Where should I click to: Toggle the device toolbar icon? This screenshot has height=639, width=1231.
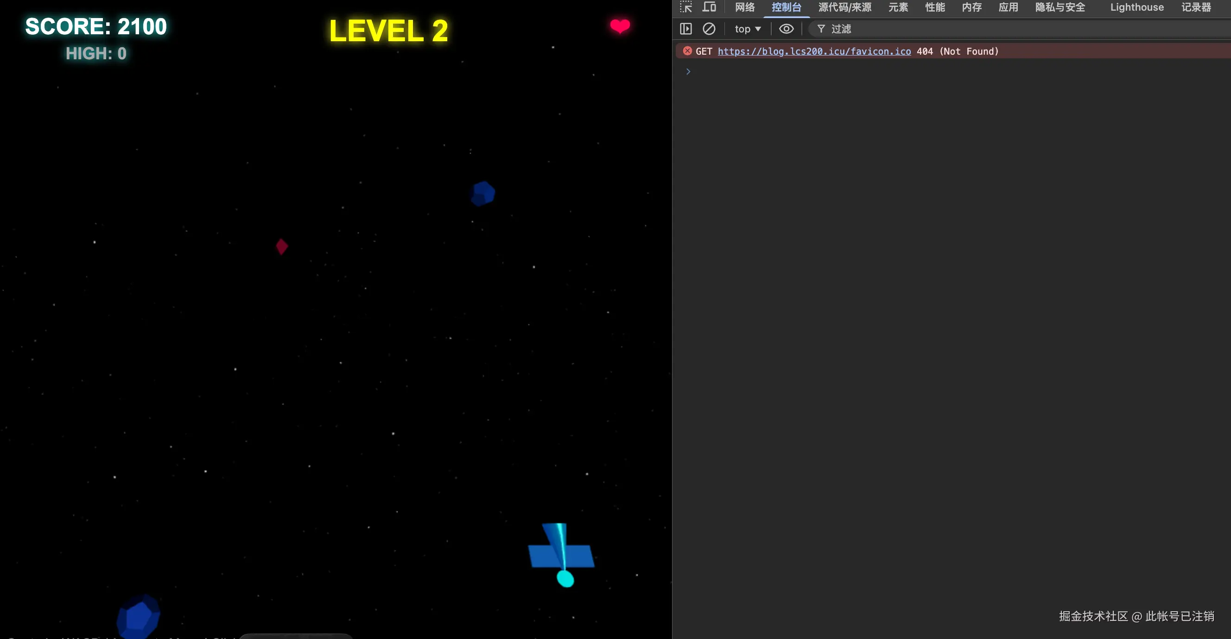[709, 7]
